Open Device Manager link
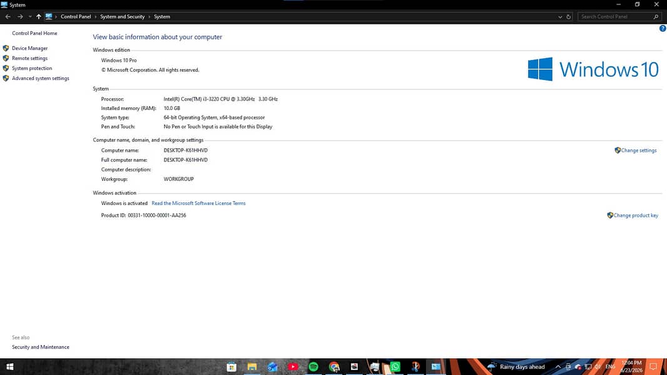 pos(30,48)
